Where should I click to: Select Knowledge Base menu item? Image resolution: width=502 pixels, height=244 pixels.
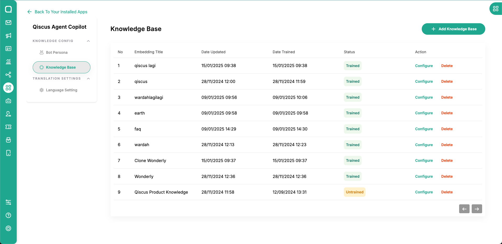tap(61, 67)
